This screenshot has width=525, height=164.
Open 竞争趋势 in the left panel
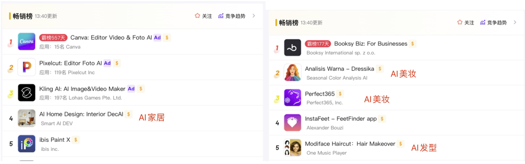point(232,16)
